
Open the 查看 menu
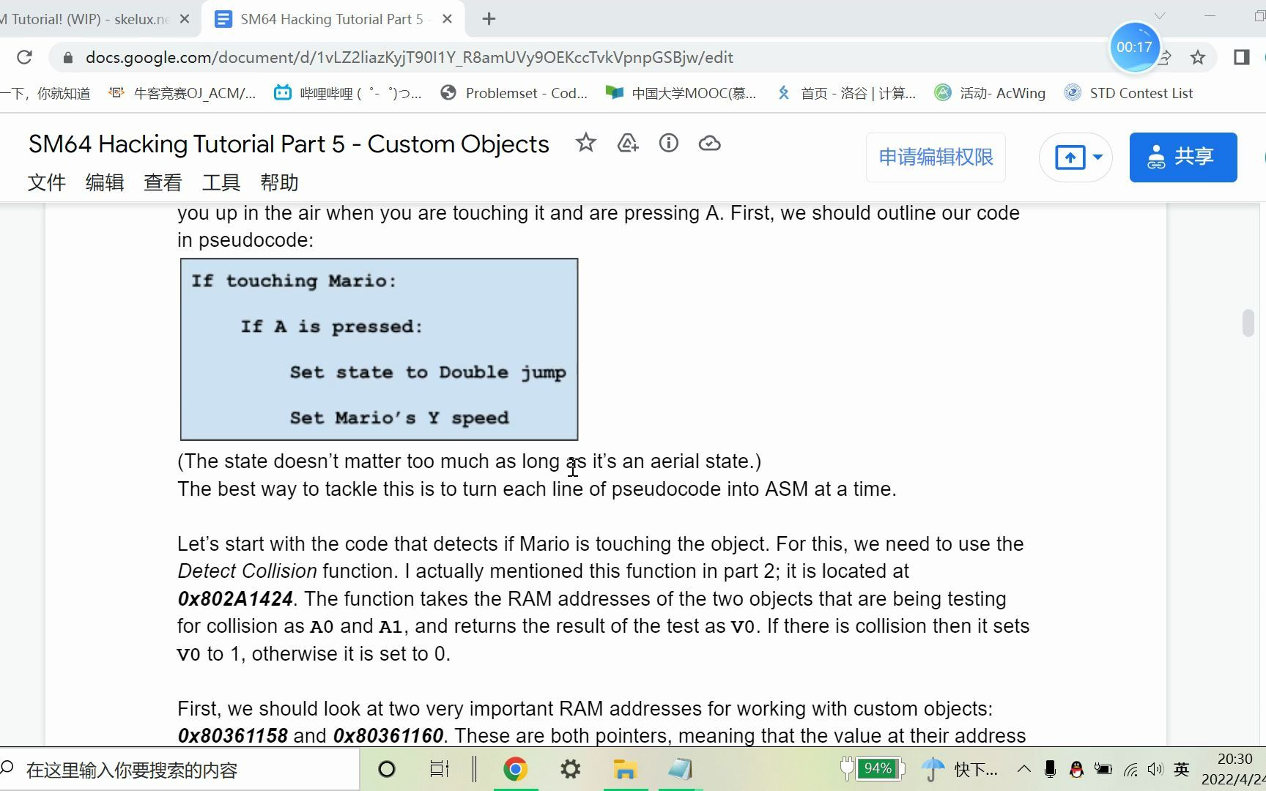pyautogui.click(x=163, y=182)
